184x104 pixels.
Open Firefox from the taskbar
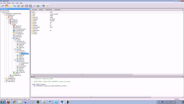coord(8,102)
